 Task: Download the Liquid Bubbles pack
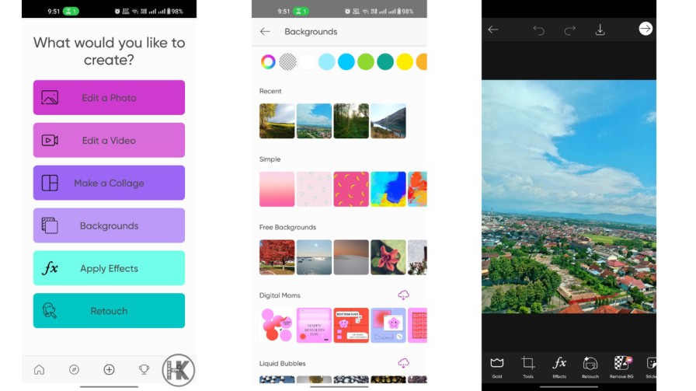point(403,363)
